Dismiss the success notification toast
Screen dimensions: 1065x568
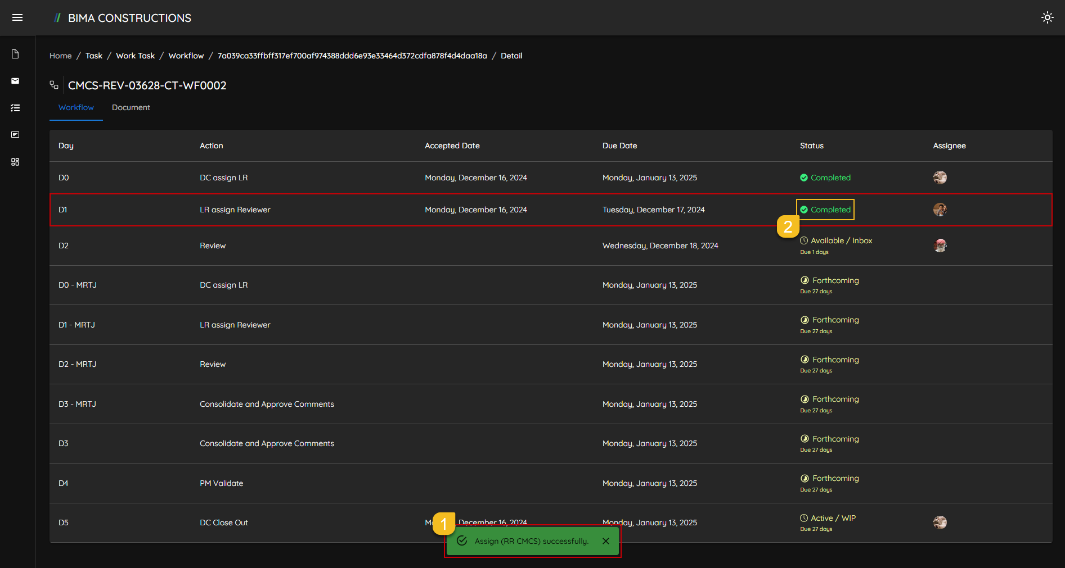pos(605,541)
